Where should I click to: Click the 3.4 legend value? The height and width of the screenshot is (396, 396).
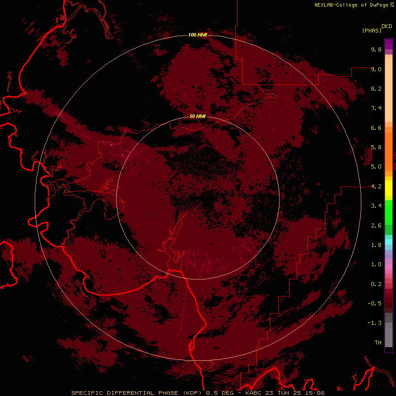tap(376, 206)
